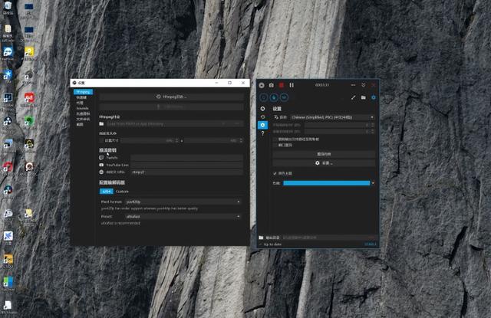
Task: Click the output folder icon in Captura's toolbar
Action: 364,97
